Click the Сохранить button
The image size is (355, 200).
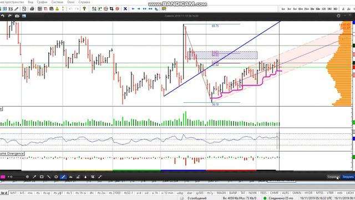pyautogui.click(x=333, y=177)
